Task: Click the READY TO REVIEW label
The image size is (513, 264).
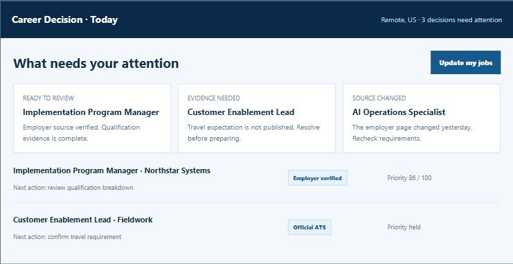Action: [48, 98]
